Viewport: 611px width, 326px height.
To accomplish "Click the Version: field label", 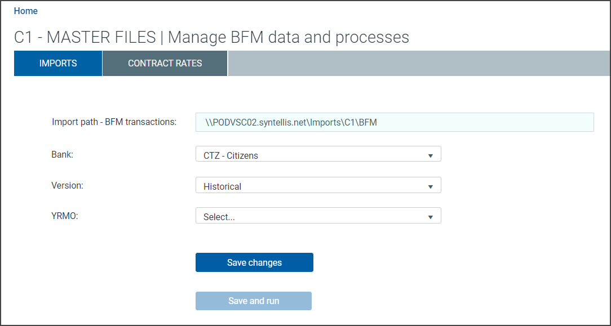I will tap(68, 185).
